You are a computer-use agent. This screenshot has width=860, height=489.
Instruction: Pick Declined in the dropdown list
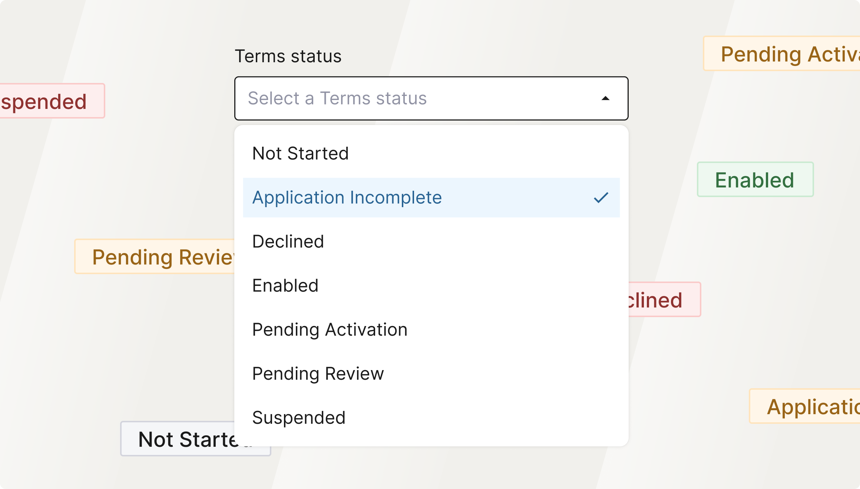click(x=431, y=242)
